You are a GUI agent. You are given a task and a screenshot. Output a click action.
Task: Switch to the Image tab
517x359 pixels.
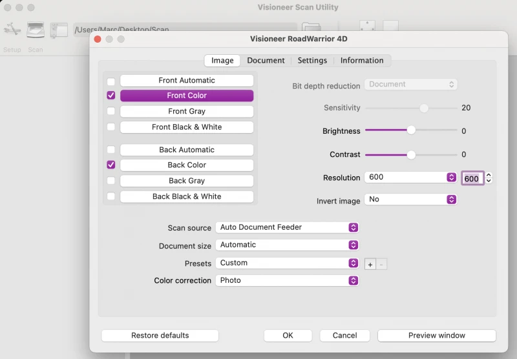point(222,61)
